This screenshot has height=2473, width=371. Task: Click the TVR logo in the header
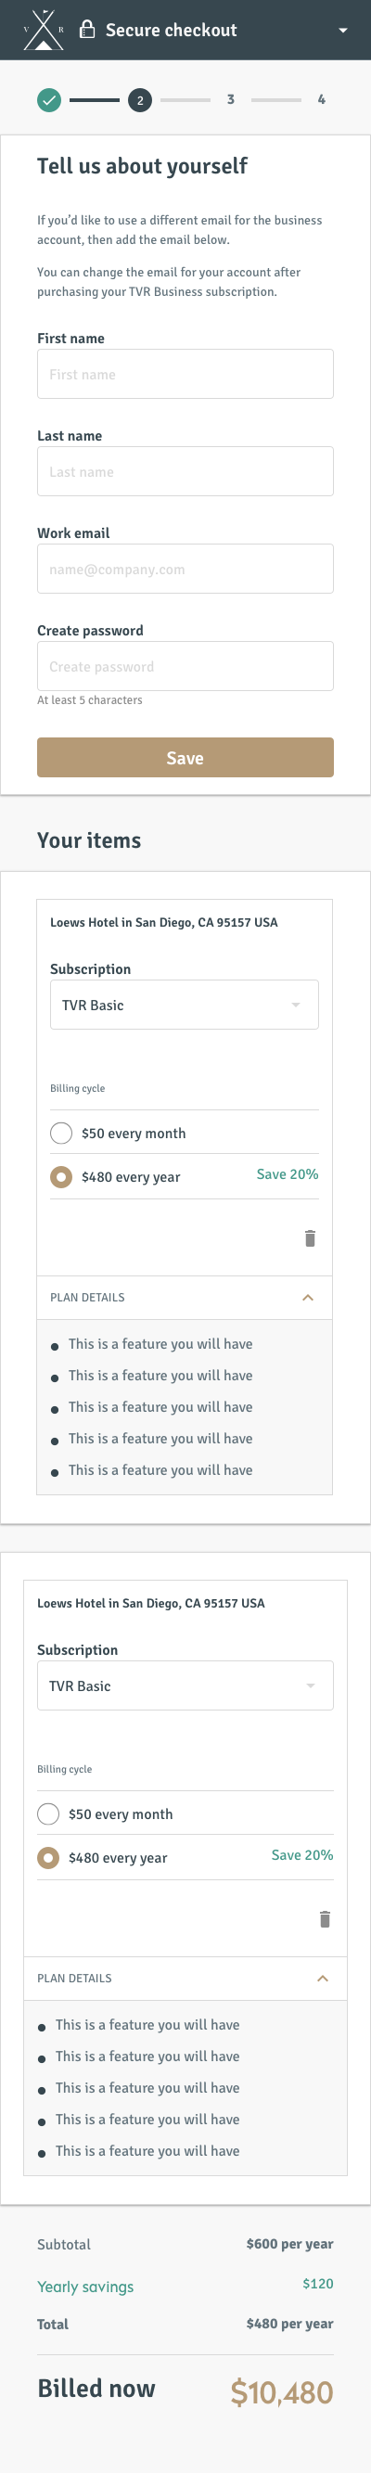pyautogui.click(x=44, y=30)
